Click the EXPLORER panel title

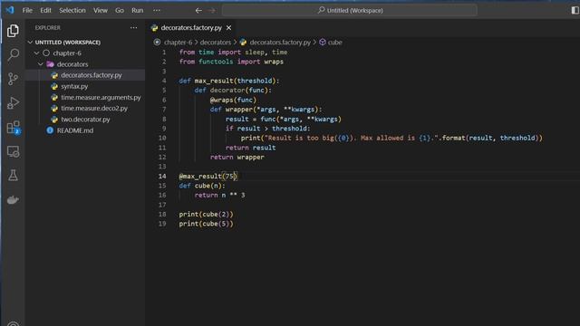(48, 28)
